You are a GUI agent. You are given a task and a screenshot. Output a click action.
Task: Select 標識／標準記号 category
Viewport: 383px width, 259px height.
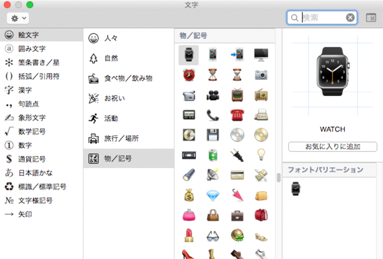(x=41, y=187)
